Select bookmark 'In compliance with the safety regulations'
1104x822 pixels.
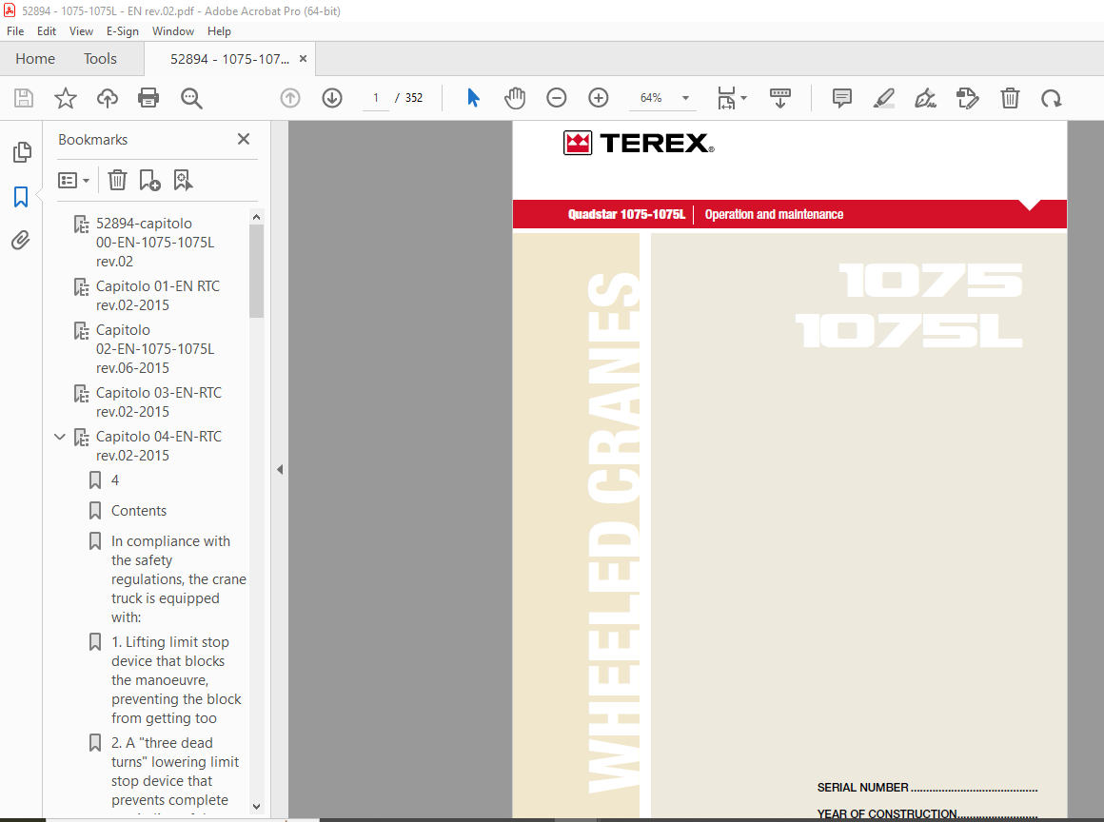point(178,579)
